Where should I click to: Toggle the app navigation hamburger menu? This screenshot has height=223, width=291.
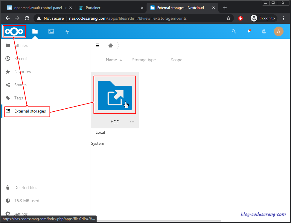[x=97, y=45]
